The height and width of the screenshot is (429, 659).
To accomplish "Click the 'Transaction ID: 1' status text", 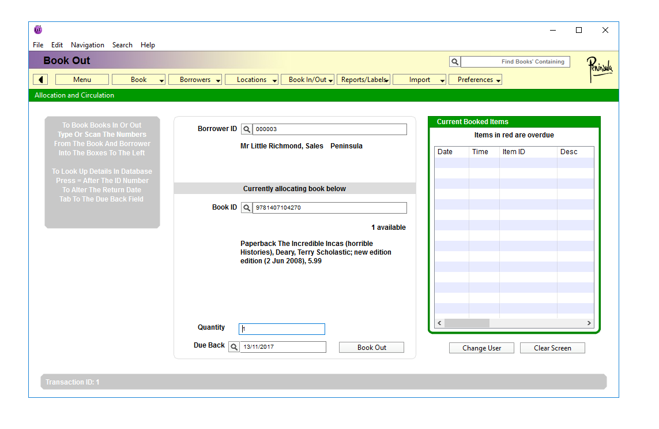I will coord(72,382).
